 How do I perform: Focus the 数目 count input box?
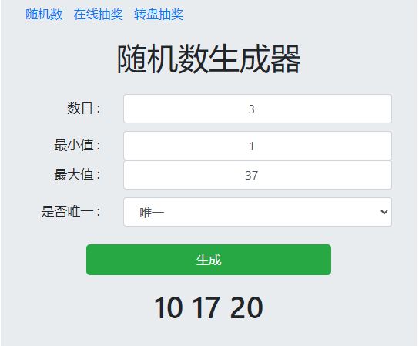[x=257, y=109]
